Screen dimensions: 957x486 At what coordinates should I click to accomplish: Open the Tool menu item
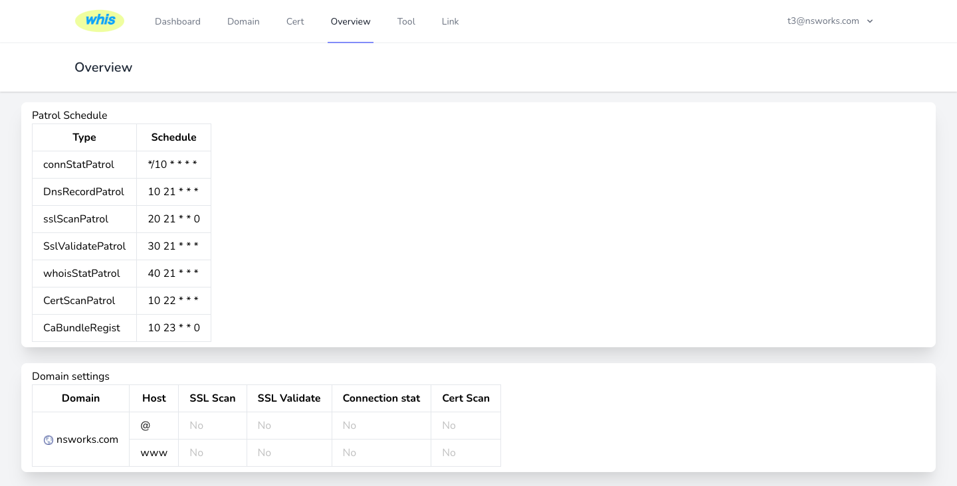click(406, 21)
